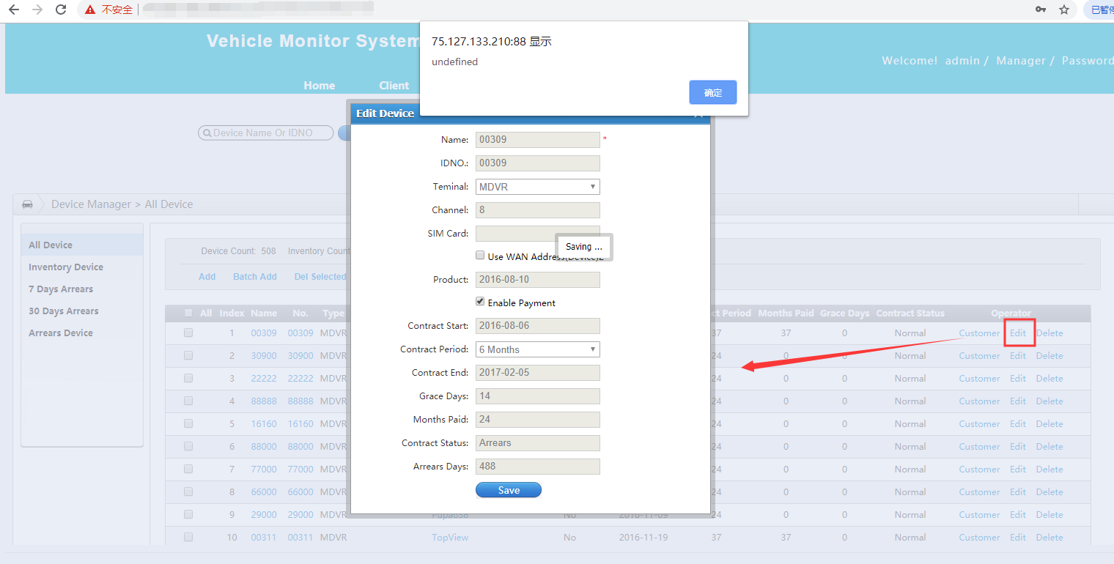Reload the page with the refresh icon
Image resolution: width=1114 pixels, height=564 pixels.
click(62, 10)
